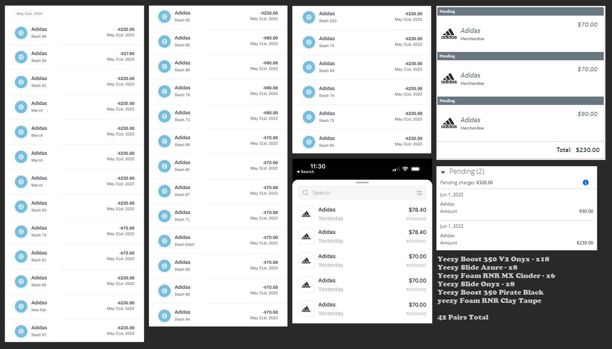Click the May 31st, 2023 date chip
The height and width of the screenshot is (349, 612).
click(29, 14)
